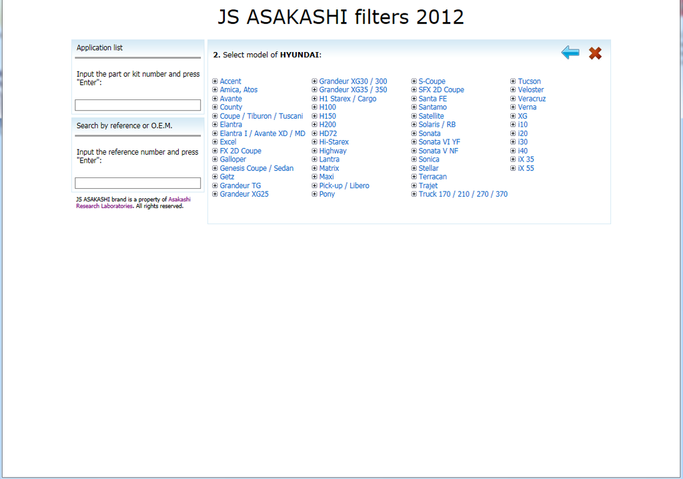Expand the plus box beside Accent
Viewport: 683px width, 479px height.
(x=215, y=81)
